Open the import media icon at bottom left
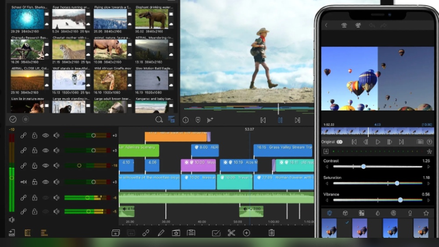 click(x=12, y=232)
